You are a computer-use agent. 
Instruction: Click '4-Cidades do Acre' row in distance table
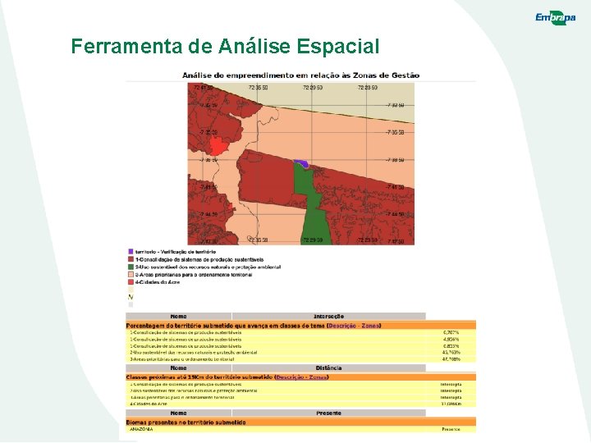(300, 404)
